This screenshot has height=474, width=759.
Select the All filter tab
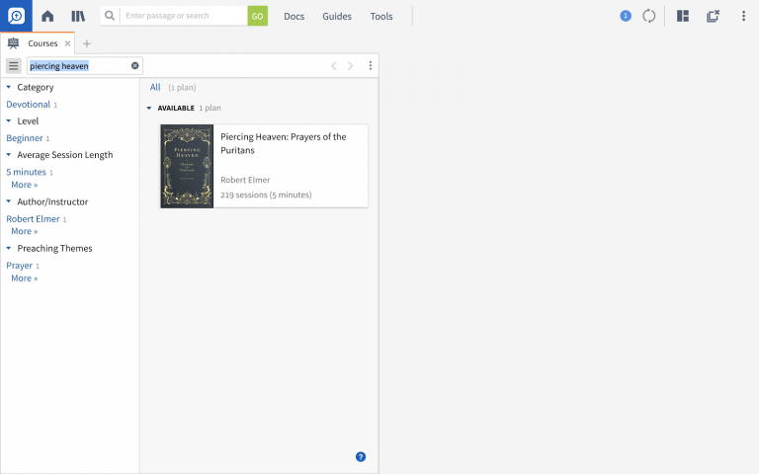tap(155, 87)
